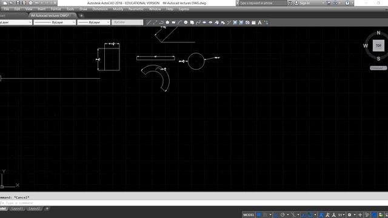Click the MODEL space button
Image resolution: width=388 pixels, height=218 pixels.
point(249,215)
